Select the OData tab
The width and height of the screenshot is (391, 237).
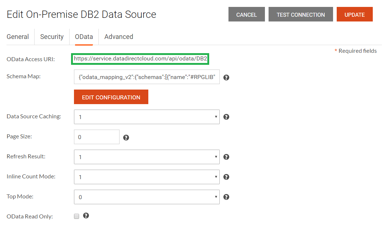[x=84, y=37]
